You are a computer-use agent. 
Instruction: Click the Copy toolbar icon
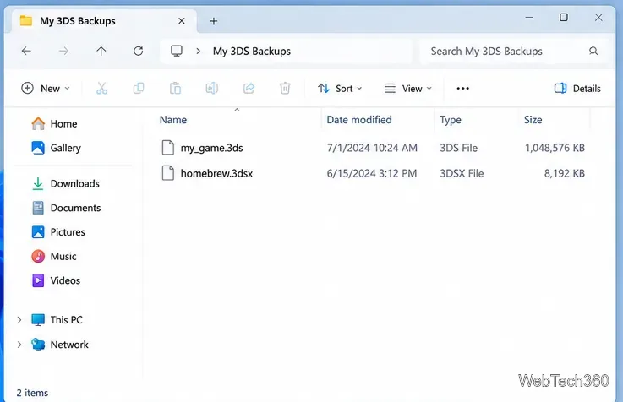(139, 88)
